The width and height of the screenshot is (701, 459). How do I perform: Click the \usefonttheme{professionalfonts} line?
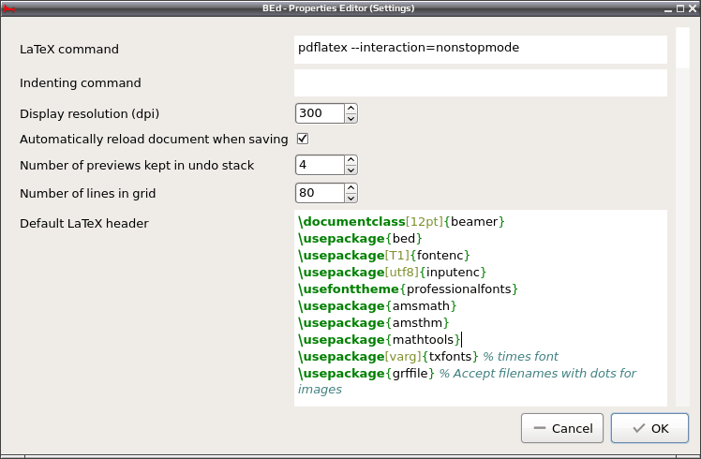[408, 289]
